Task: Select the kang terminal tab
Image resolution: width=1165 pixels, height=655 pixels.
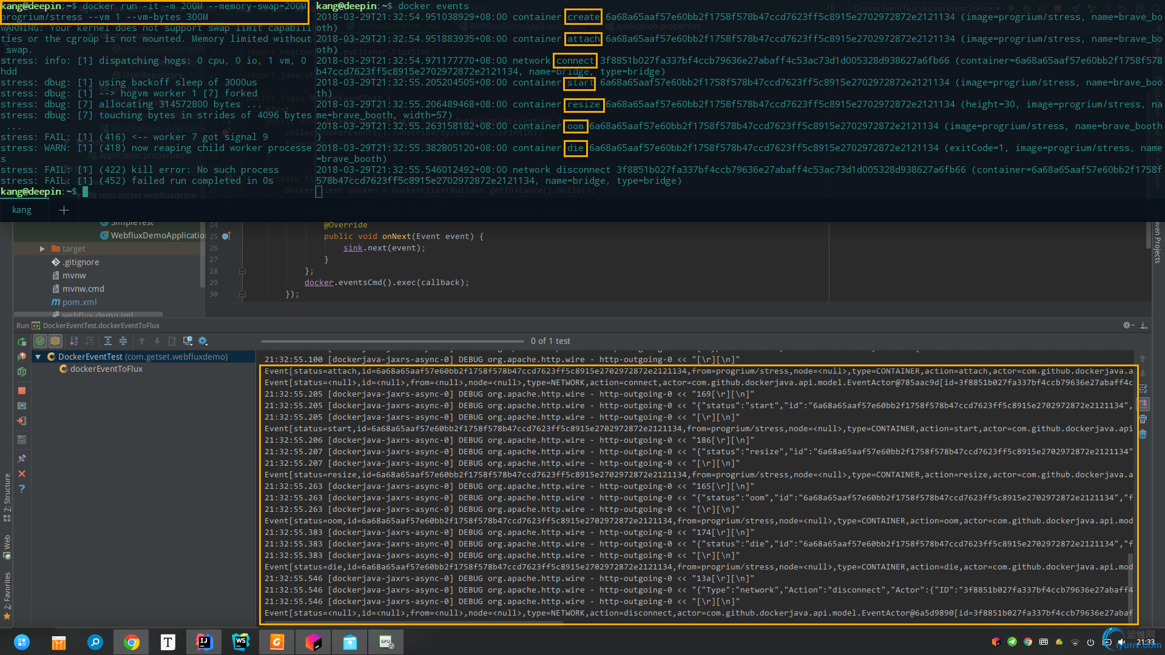Action: coord(22,210)
